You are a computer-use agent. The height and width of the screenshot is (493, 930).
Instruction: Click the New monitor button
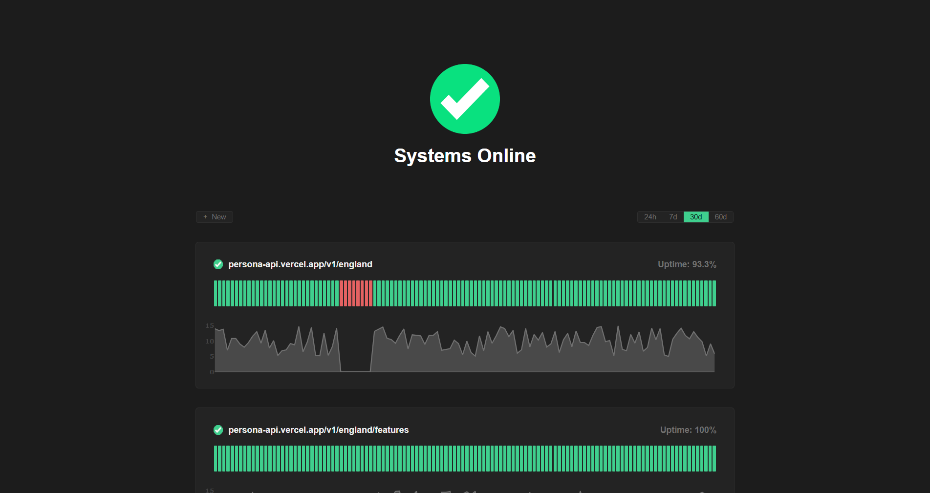215,217
